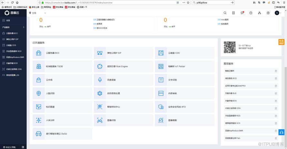
Task: Select 关系型数据库 RDS in the sidebar
Action: (x=13, y=51)
